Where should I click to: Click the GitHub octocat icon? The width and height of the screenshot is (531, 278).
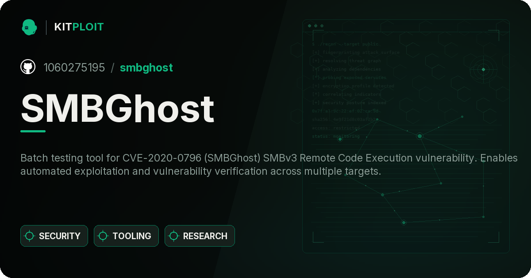(28, 67)
